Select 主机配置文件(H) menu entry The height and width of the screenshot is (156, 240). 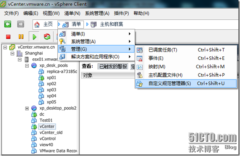coord(186,75)
